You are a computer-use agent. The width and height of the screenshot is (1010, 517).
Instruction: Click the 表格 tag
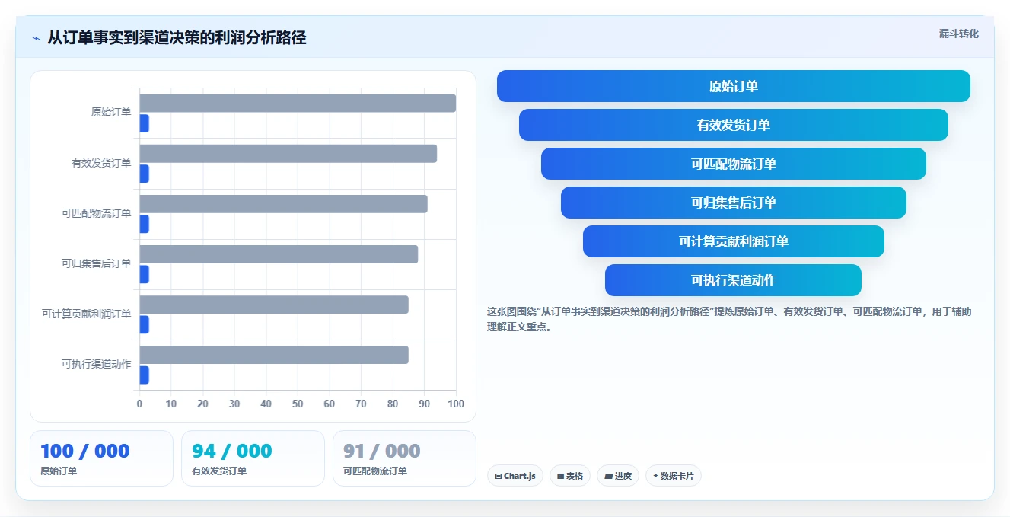(570, 476)
